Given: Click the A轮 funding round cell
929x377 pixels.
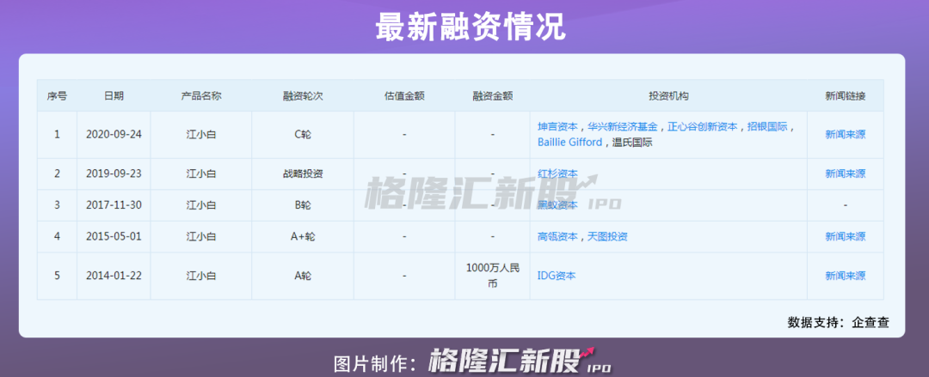Looking at the screenshot, I should 303,276.
